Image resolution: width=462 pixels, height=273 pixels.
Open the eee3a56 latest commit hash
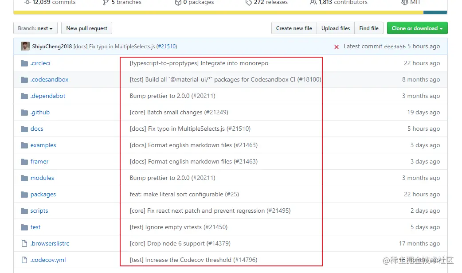click(x=395, y=47)
